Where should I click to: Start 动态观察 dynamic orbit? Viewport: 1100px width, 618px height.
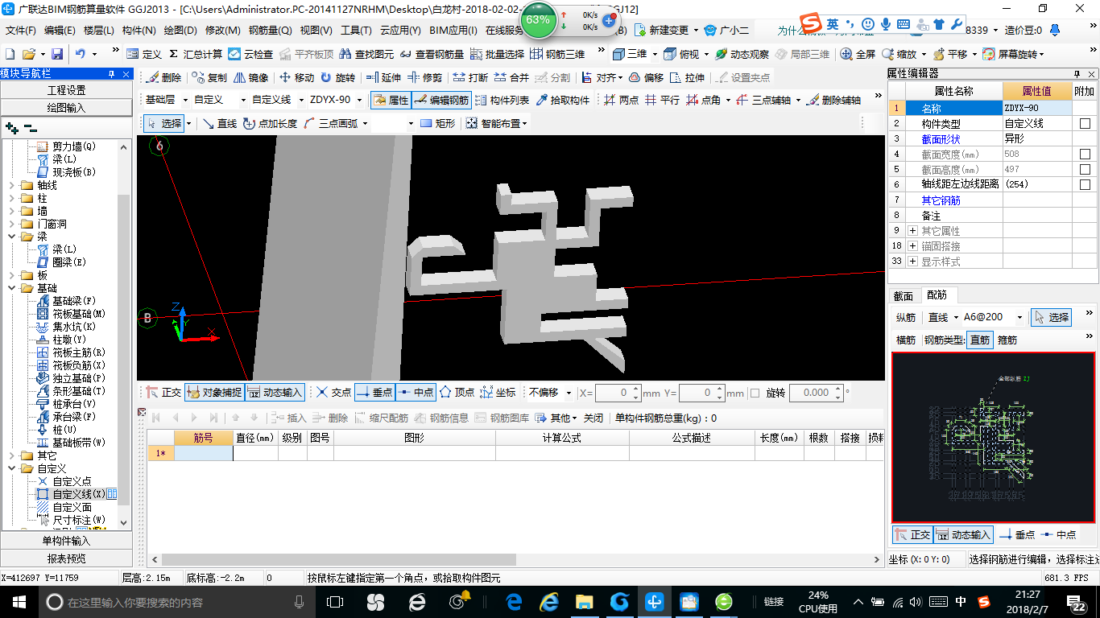coord(741,54)
